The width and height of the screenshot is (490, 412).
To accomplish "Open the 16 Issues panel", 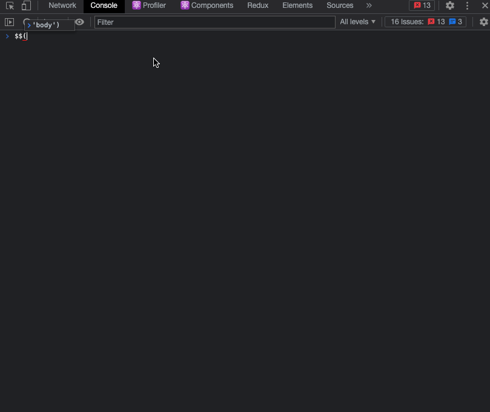I will click(x=403, y=21).
